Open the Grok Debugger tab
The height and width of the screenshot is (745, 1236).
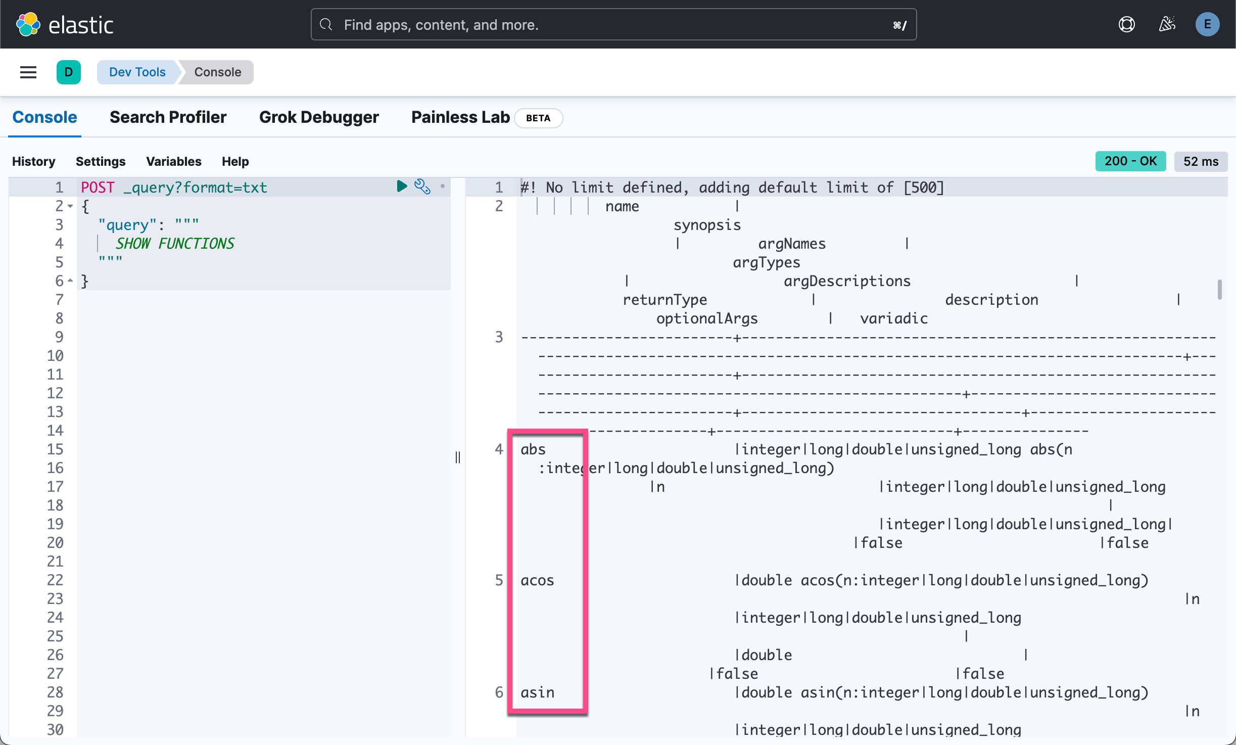coord(319,117)
